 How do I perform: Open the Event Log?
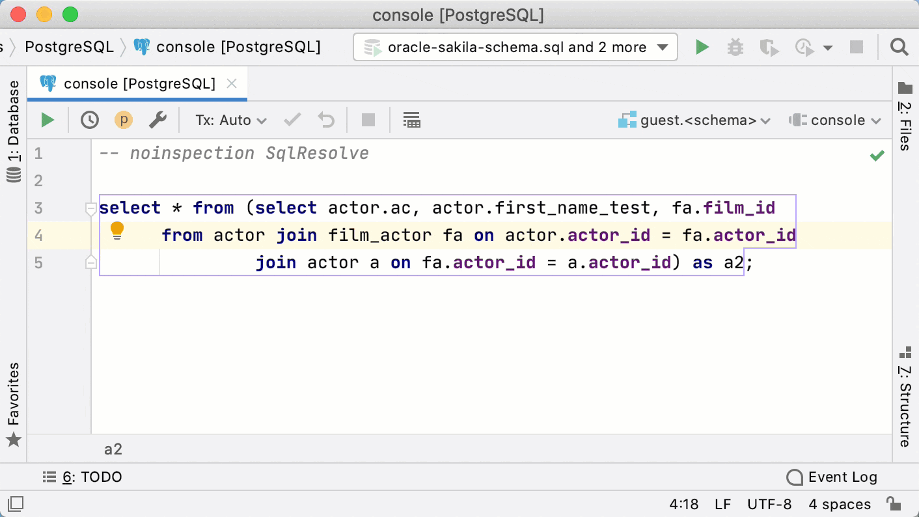[832, 477]
